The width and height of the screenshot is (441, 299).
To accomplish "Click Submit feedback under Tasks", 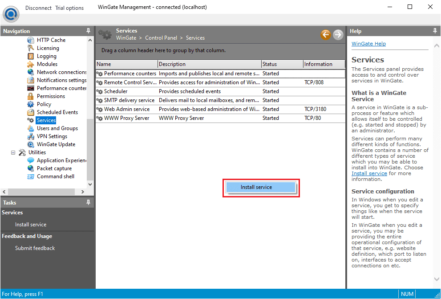I will point(35,248).
